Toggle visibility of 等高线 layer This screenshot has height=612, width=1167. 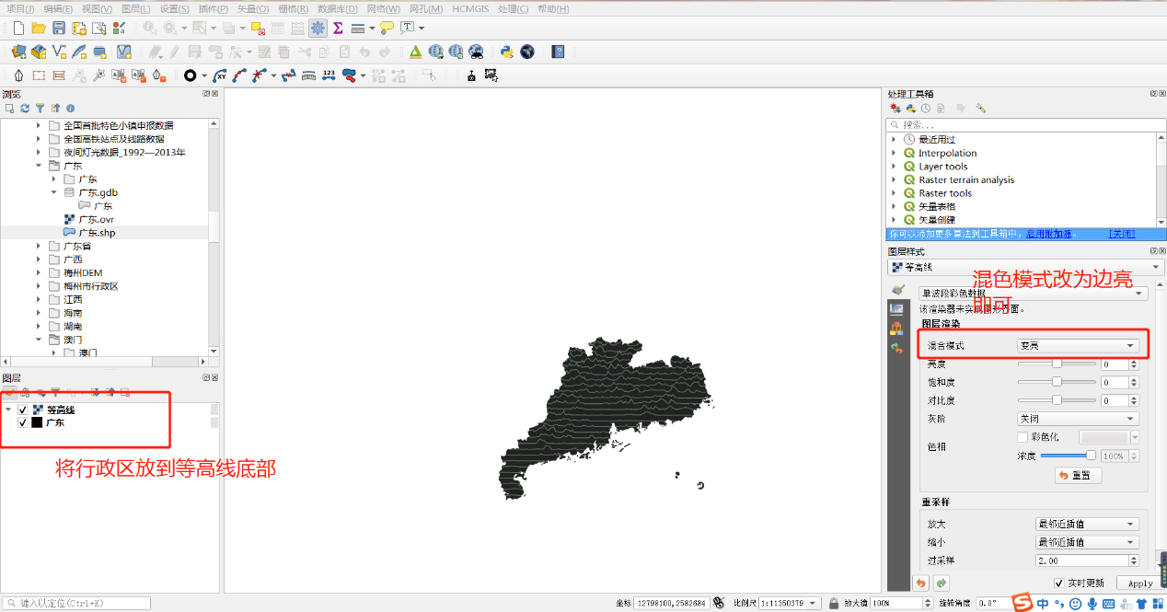click(23, 410)
